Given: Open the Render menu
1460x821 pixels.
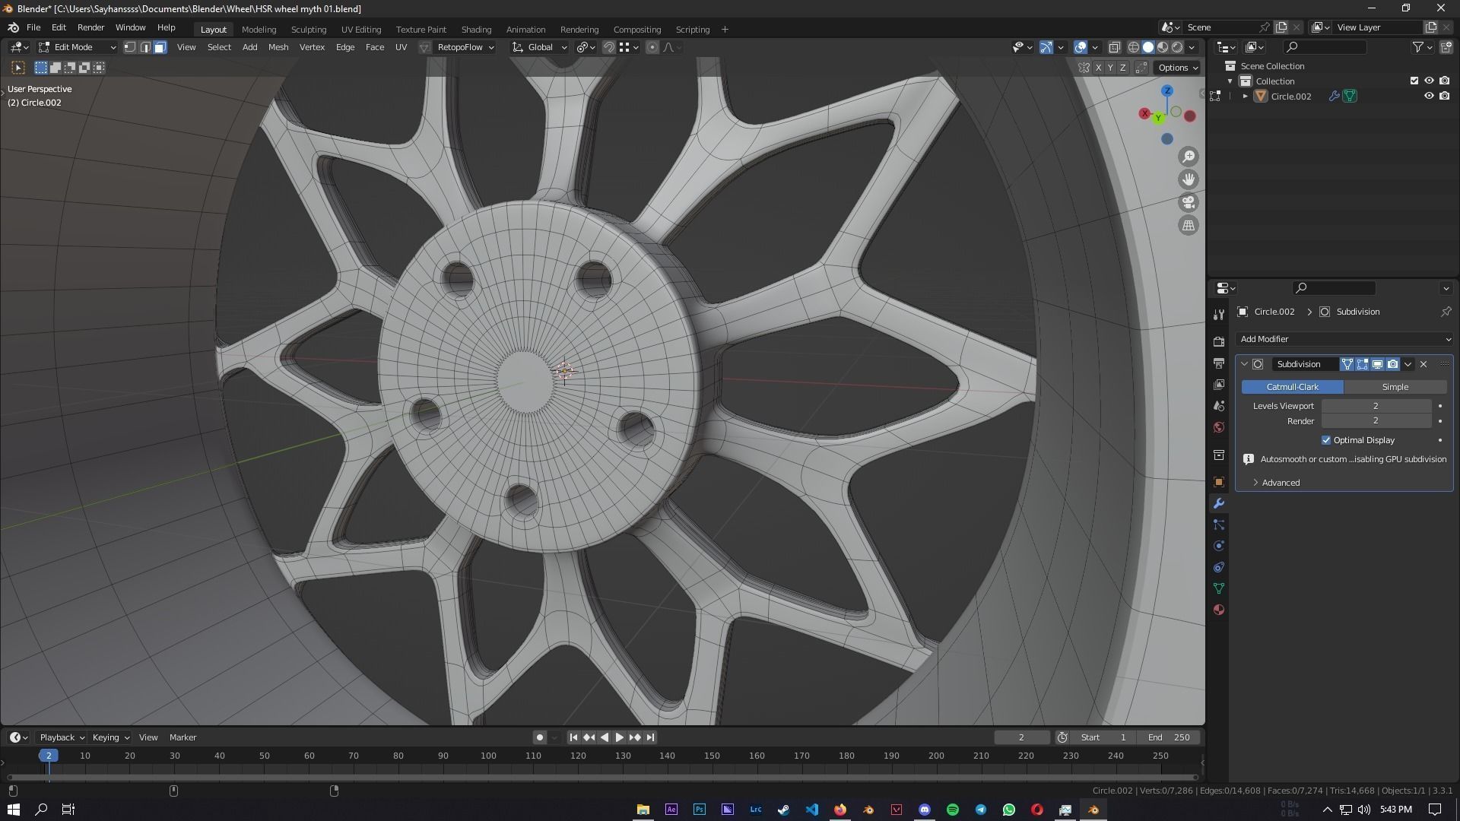Looking at the screenshot, I should point(90,27).
